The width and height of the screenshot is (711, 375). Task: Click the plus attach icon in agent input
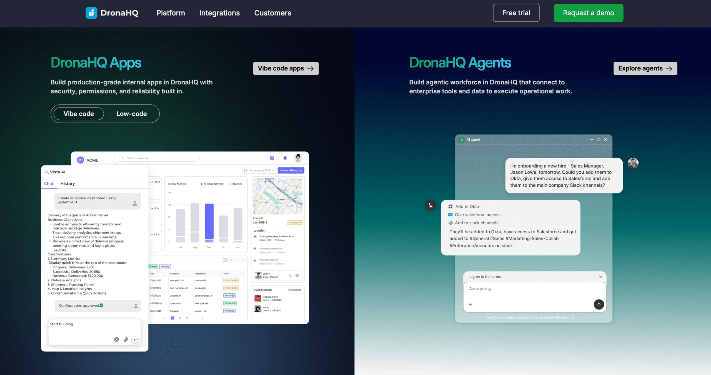coord(470,304)
